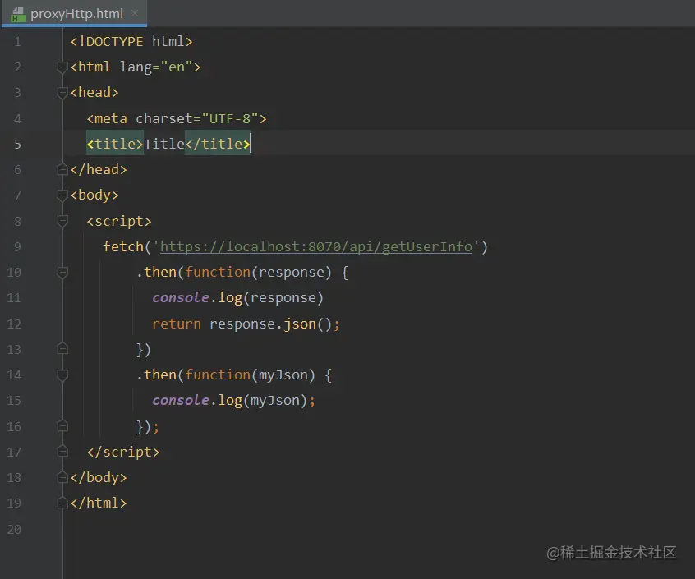This screenshot has width=695, height=579.
Task: Click the 'lang="en"' attribute text
Action: point(156,67)
